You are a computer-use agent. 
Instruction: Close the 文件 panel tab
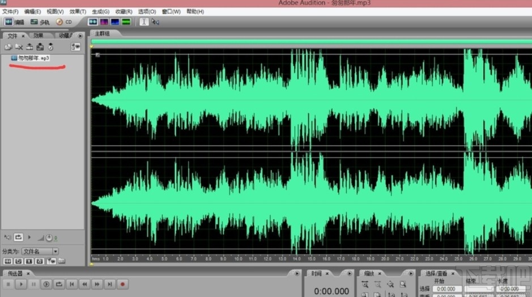coord(23,36)
